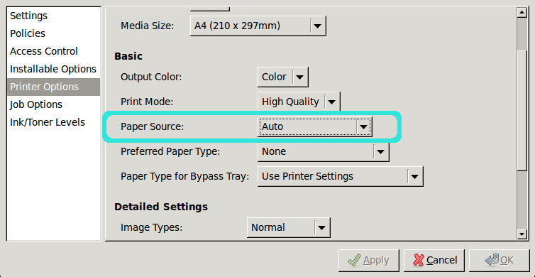
Task: Click the Cancel button
Action: coord(434,261)
